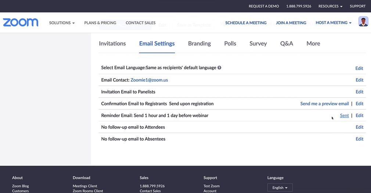Click the Sent link for Reminder Email
This screenshot has width=371, height=193.
coord(344,115)
